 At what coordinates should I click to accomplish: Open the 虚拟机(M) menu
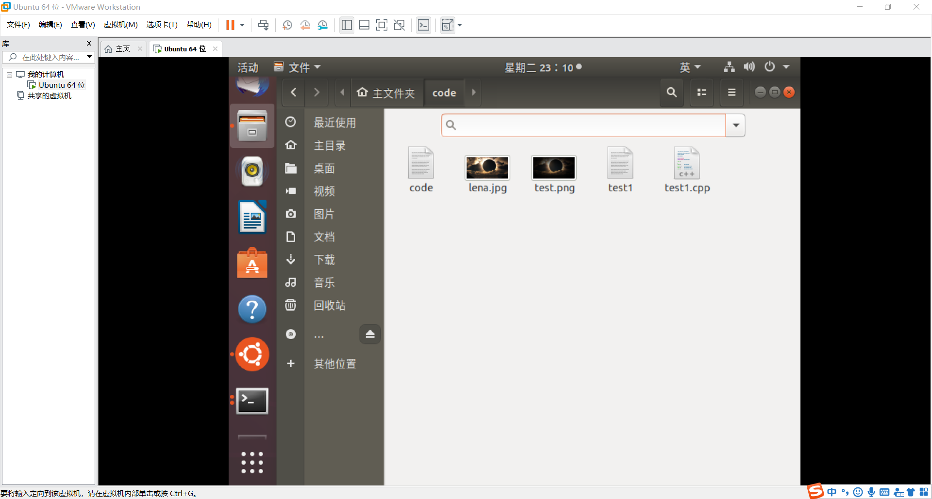click(120, 25)
